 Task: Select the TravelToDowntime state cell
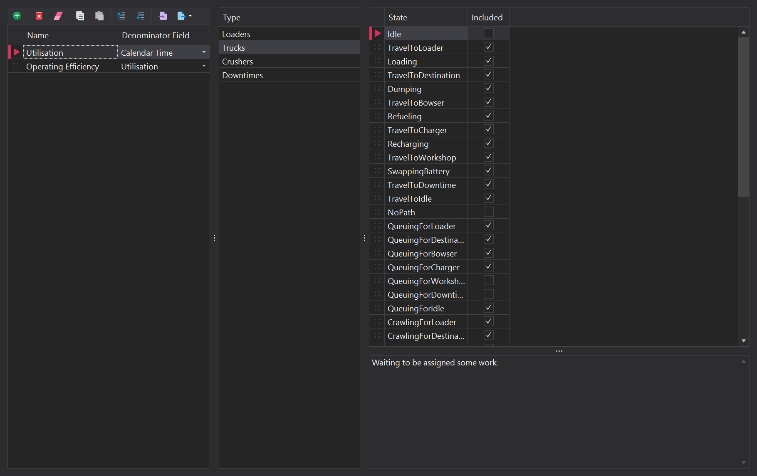coord(426,185)
